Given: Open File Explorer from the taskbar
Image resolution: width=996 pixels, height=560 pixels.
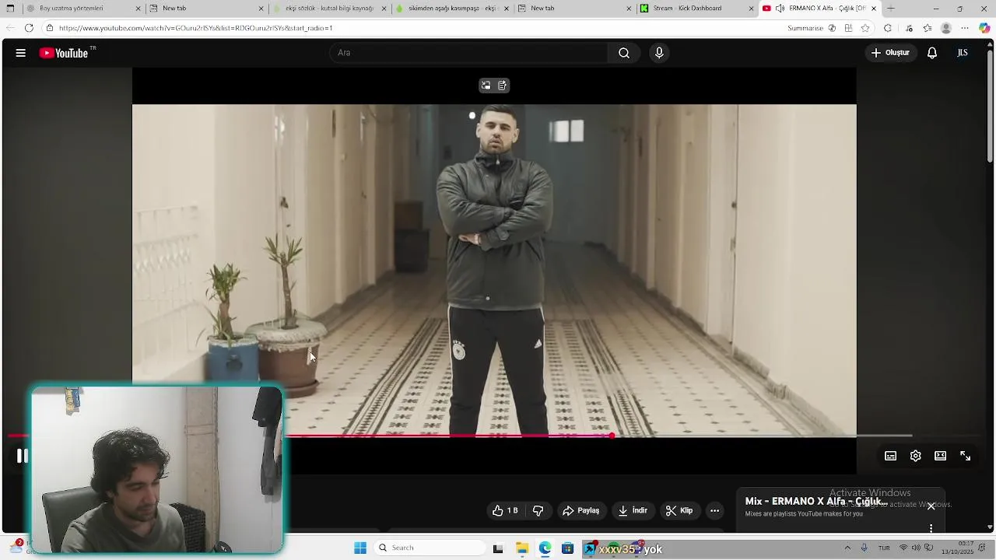Looking at the screenshot, I should click(x=522, y=548).
